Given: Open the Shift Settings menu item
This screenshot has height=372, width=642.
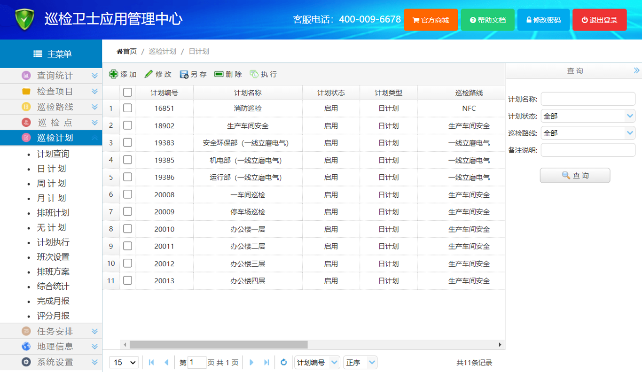Looking at the screenshot, I should click(53, 257).
